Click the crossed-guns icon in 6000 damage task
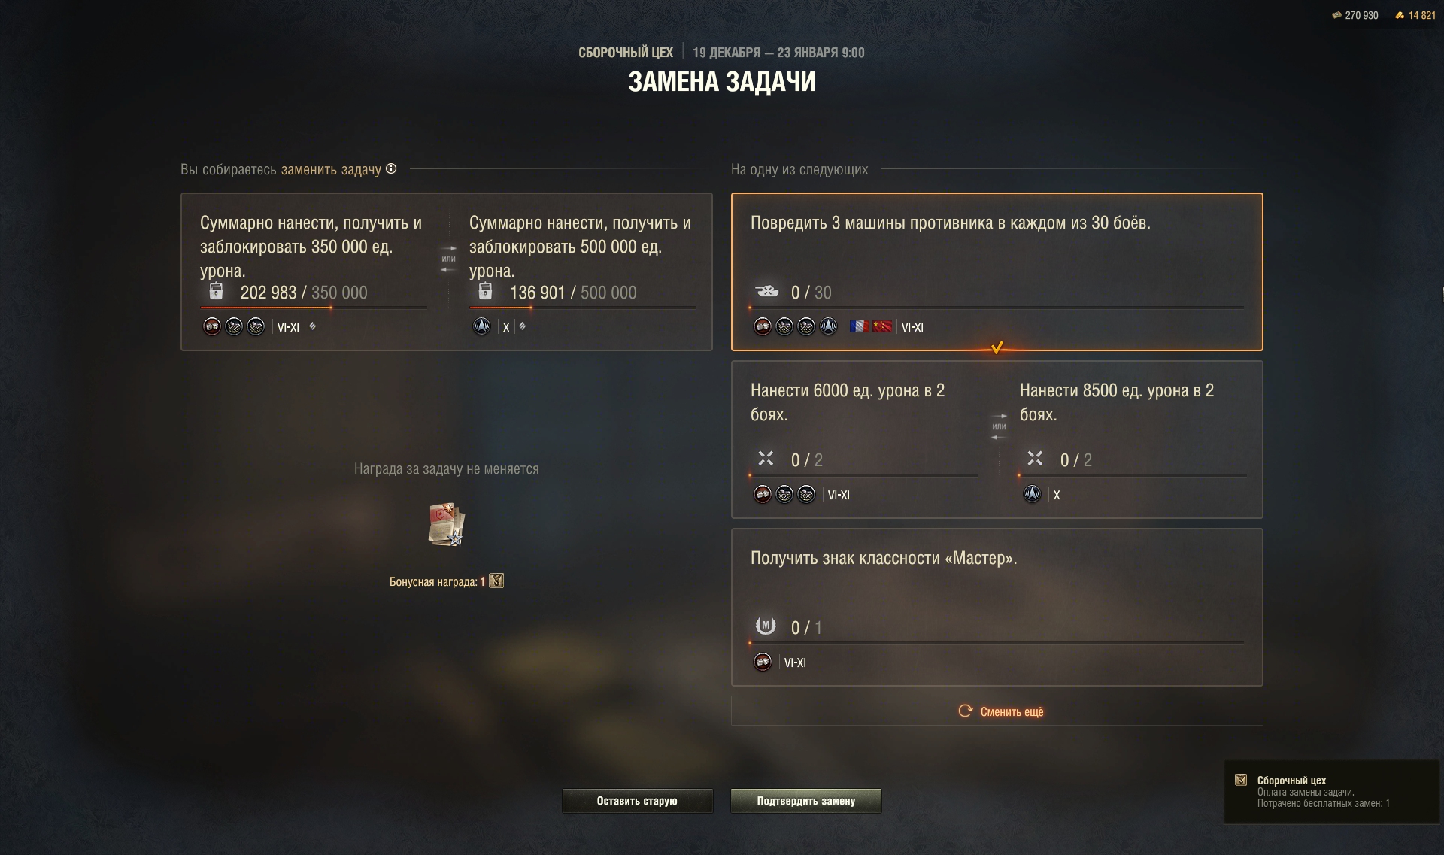This screenshot has width=1444, height=855. [x=766, y=458]
